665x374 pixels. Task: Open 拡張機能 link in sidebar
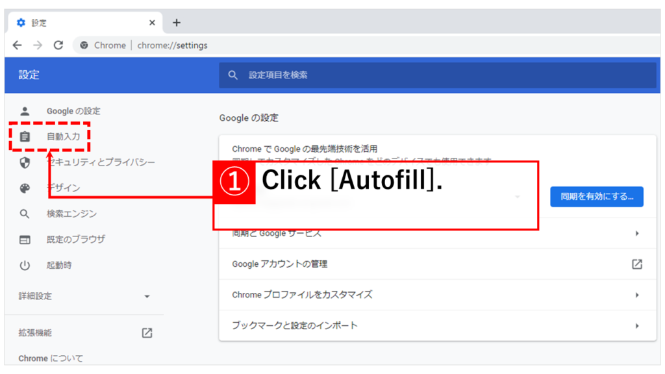tap(35, 333)
